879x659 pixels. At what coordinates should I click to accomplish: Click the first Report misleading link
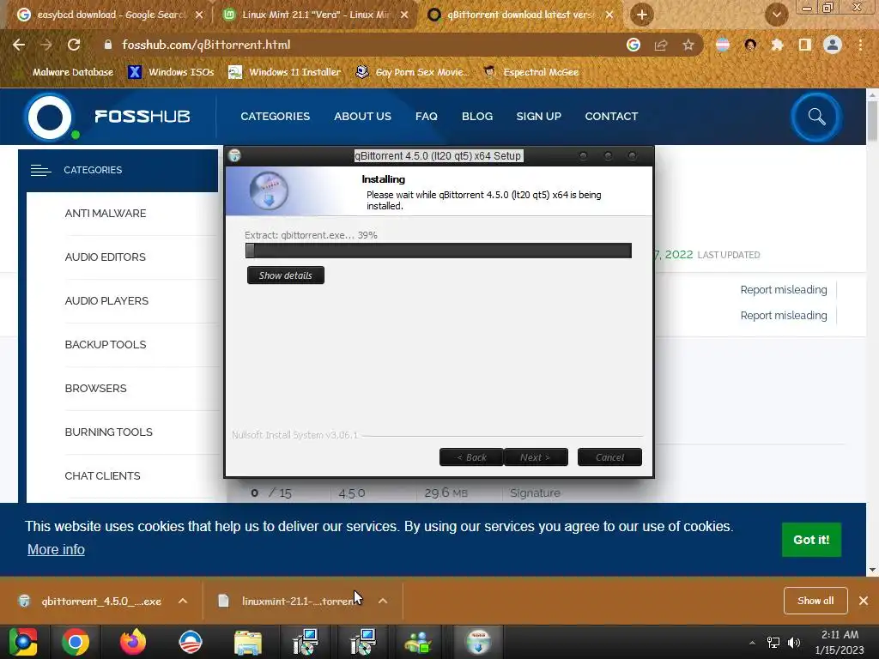pos(784,290)
